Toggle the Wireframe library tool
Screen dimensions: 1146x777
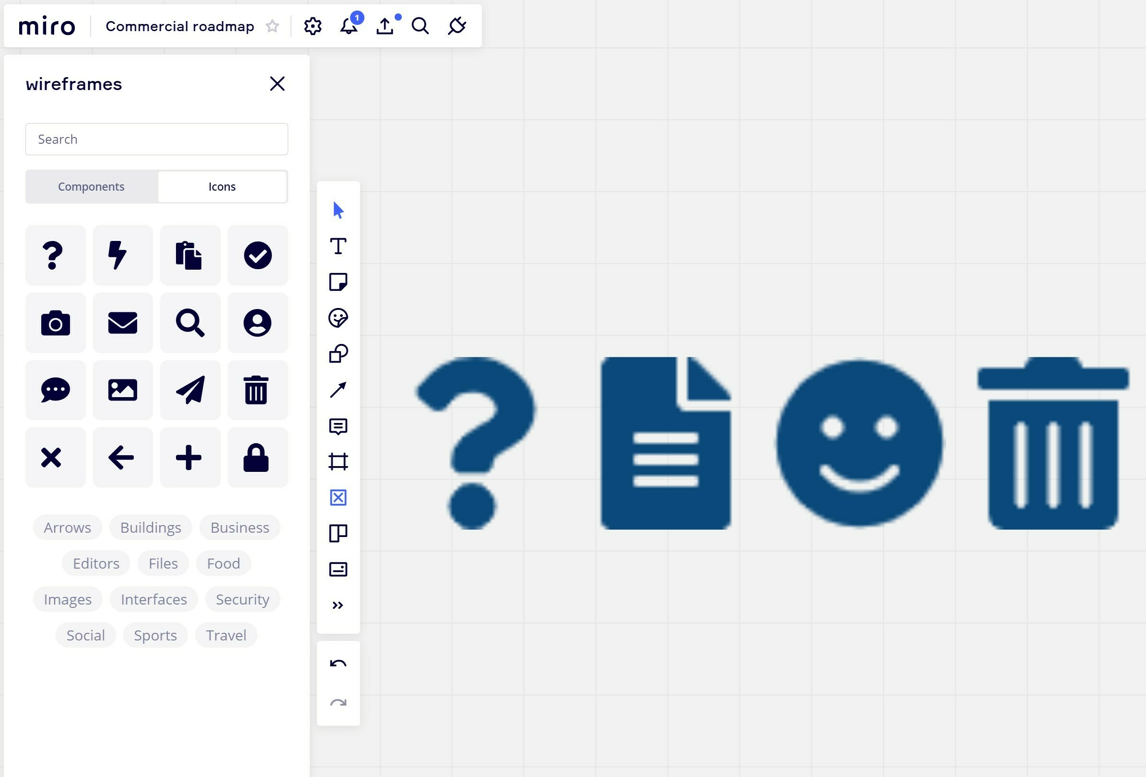tap(338, 498)
